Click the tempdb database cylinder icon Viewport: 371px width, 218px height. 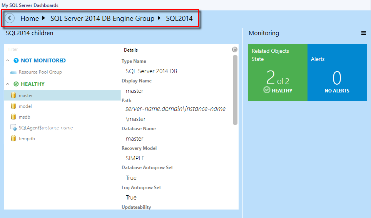click(13, 138)
